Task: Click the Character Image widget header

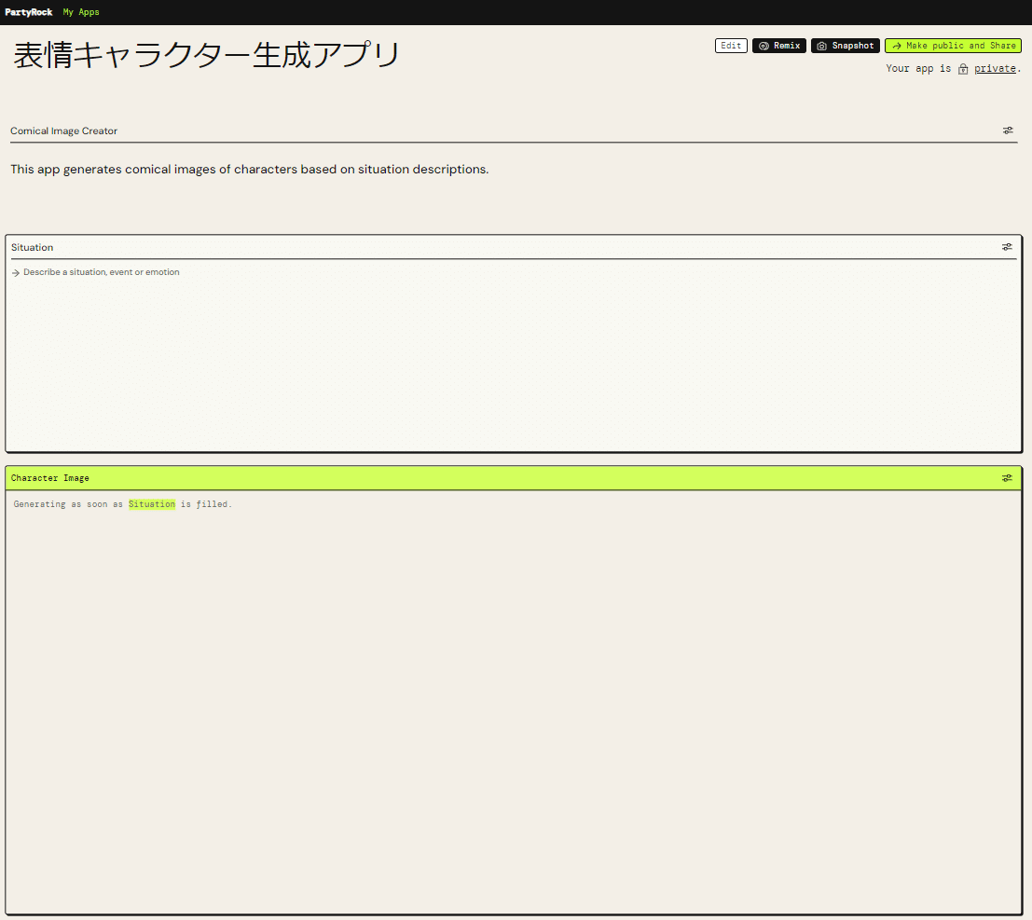Action: 514,478
